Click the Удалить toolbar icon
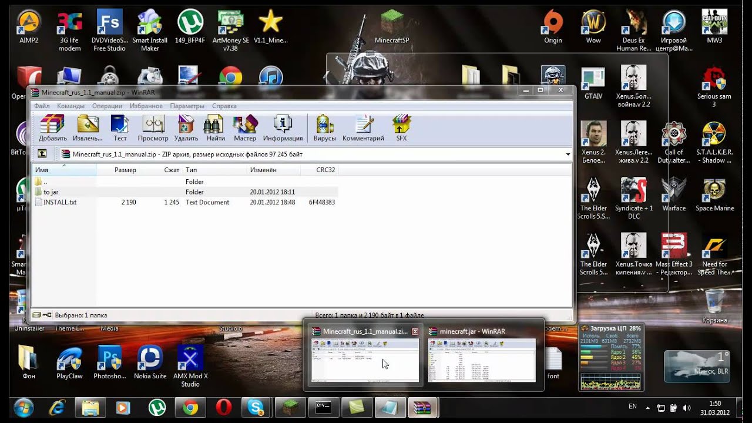752x423 pixels. [186, 127]
